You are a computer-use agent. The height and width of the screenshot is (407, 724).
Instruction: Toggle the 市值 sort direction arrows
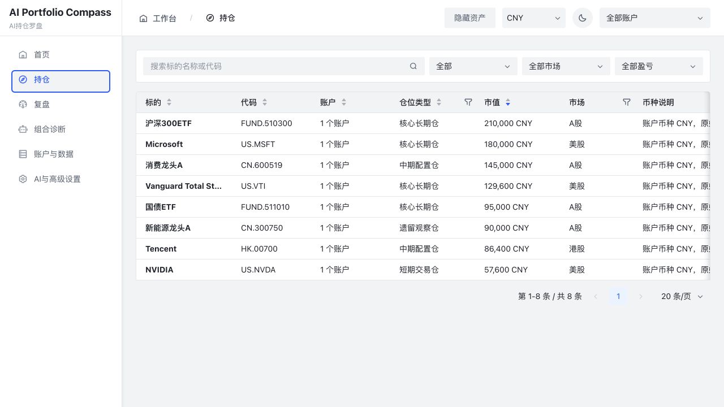(508, 102)
